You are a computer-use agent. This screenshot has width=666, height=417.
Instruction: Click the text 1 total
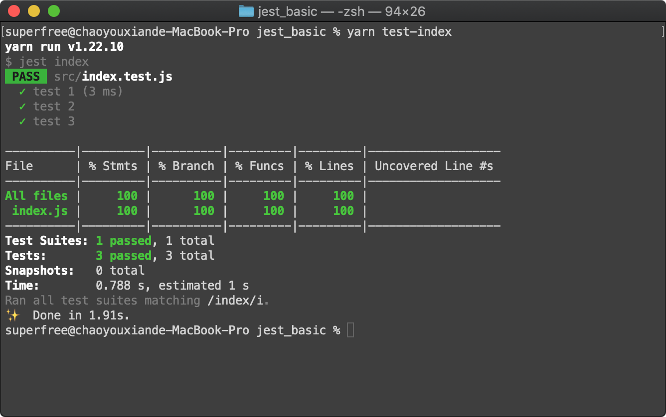coord(190,241)
